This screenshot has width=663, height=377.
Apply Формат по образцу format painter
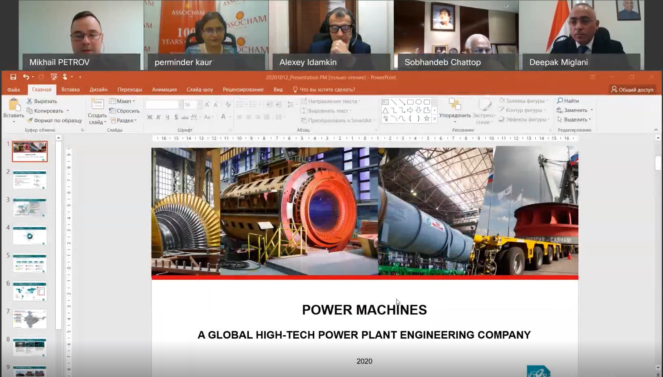[x=54, y=120]
